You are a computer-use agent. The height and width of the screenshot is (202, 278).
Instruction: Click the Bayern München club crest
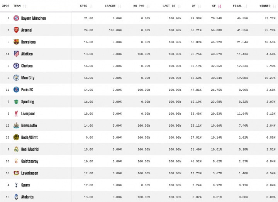[x=16, y=18]
